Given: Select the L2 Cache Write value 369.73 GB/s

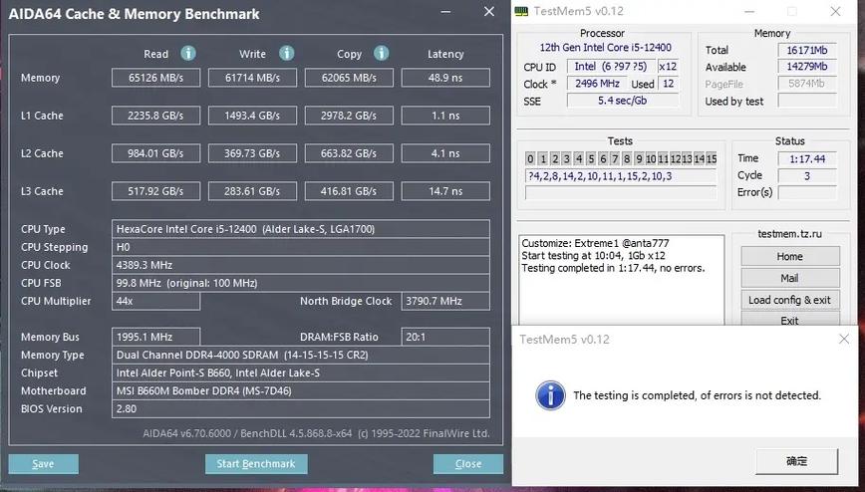Looking at the screenshot, I should [252, 153].
